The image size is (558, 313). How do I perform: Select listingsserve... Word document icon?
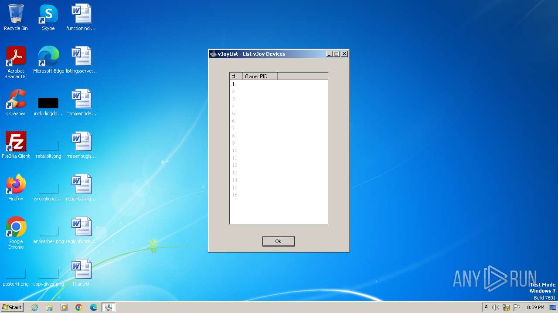click(81, 60)
